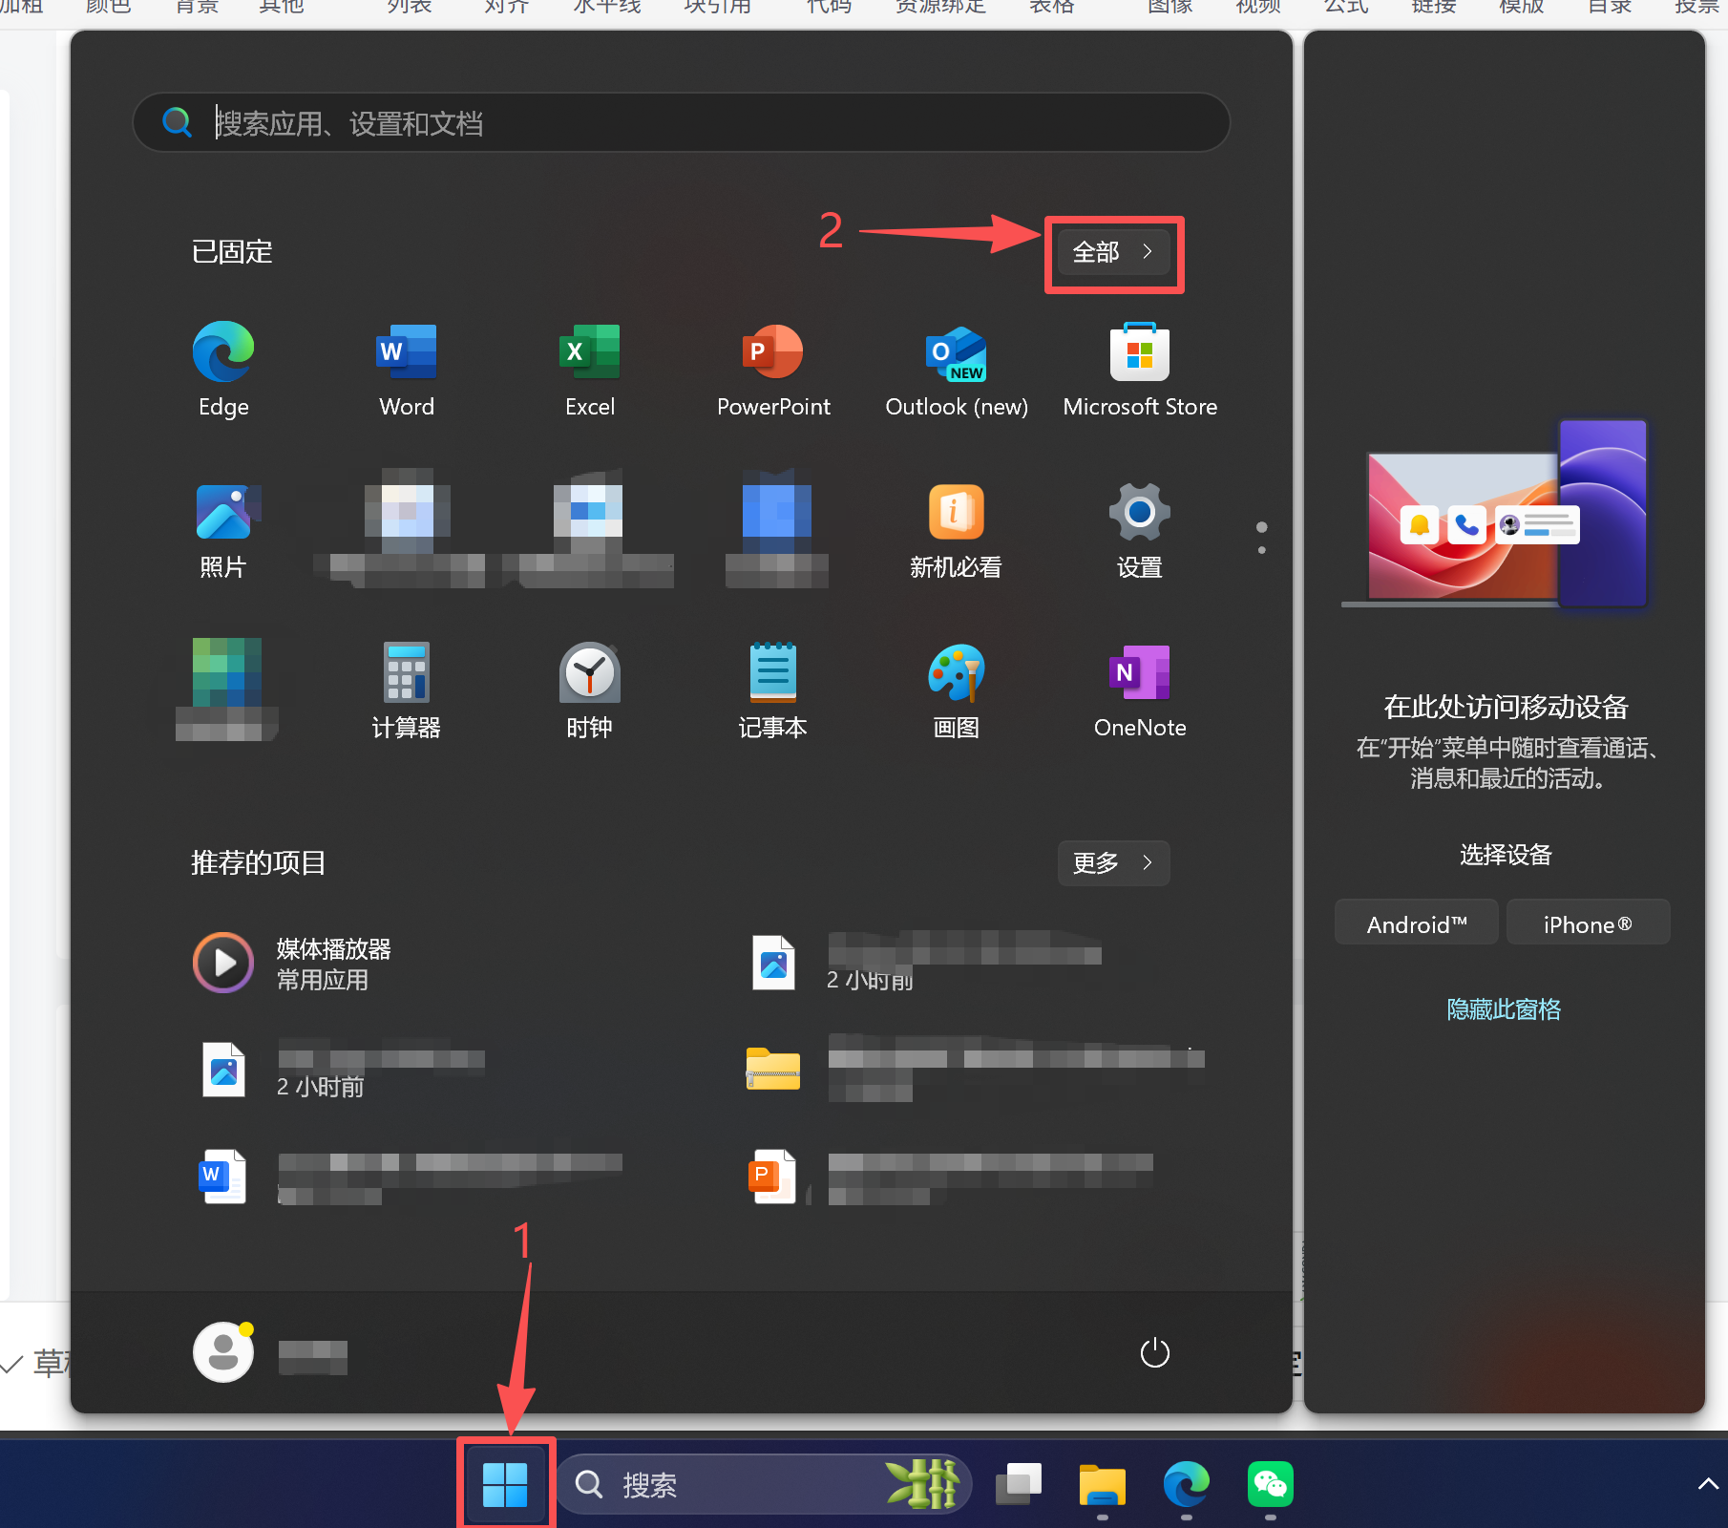Expand 全部 all apps list

click(1114, 252)
